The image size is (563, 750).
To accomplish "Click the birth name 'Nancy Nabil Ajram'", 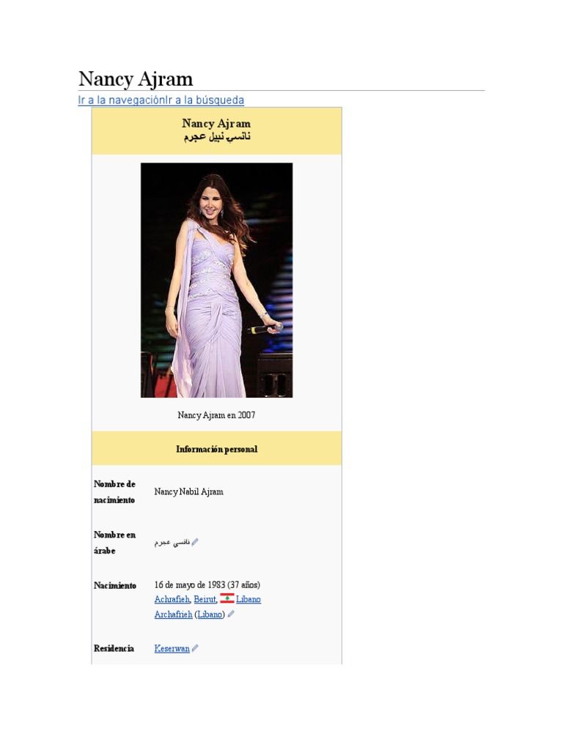I will [x=188, y=491].
